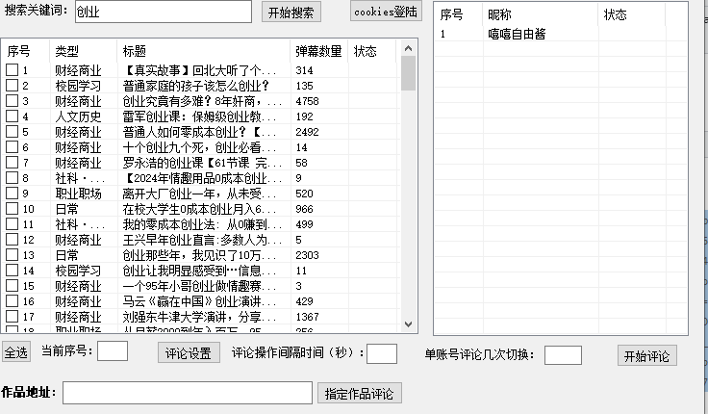Click the 指定作品评论 button
This screenshot has width=708, height=414.
point(359,393)
